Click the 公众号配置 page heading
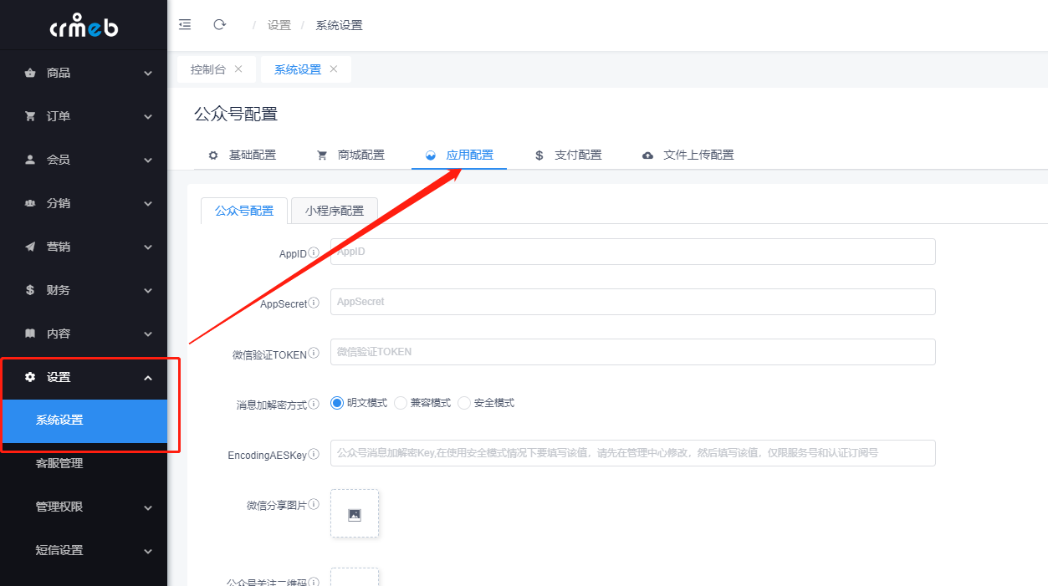The width and height of the screenshot is (1048, 586). [x=236, y=115]
